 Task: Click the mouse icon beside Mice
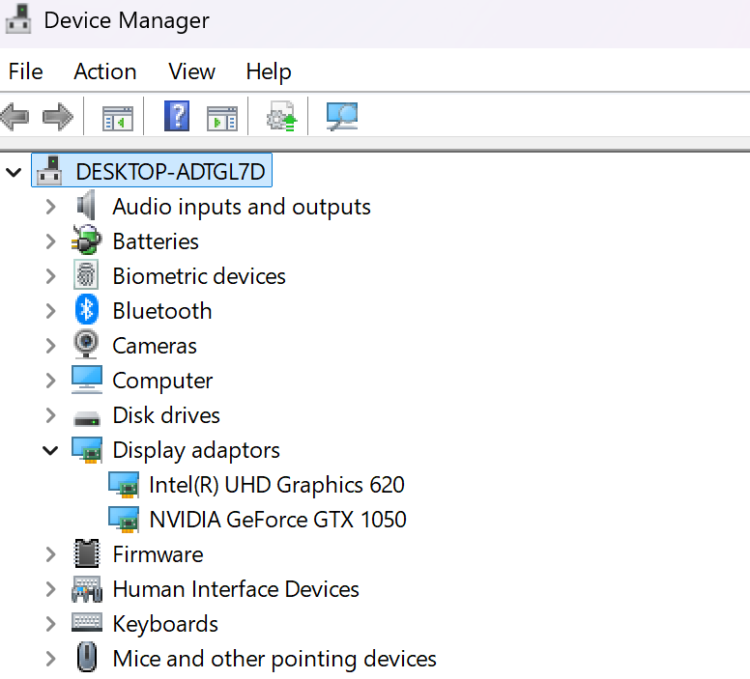[87, 658]
